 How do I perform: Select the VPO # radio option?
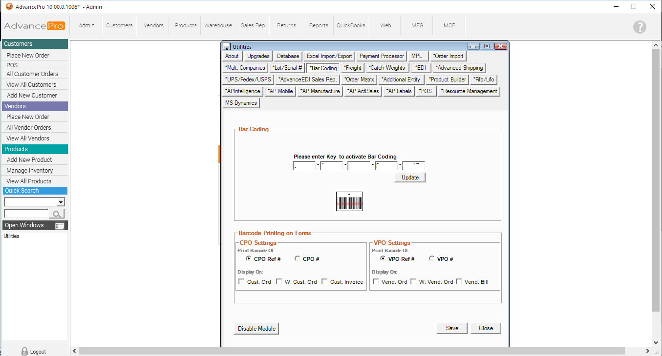[431, 259]
